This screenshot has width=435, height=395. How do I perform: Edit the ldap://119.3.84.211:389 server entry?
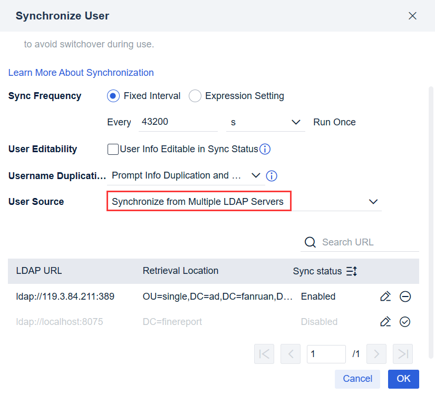(385, 297)
